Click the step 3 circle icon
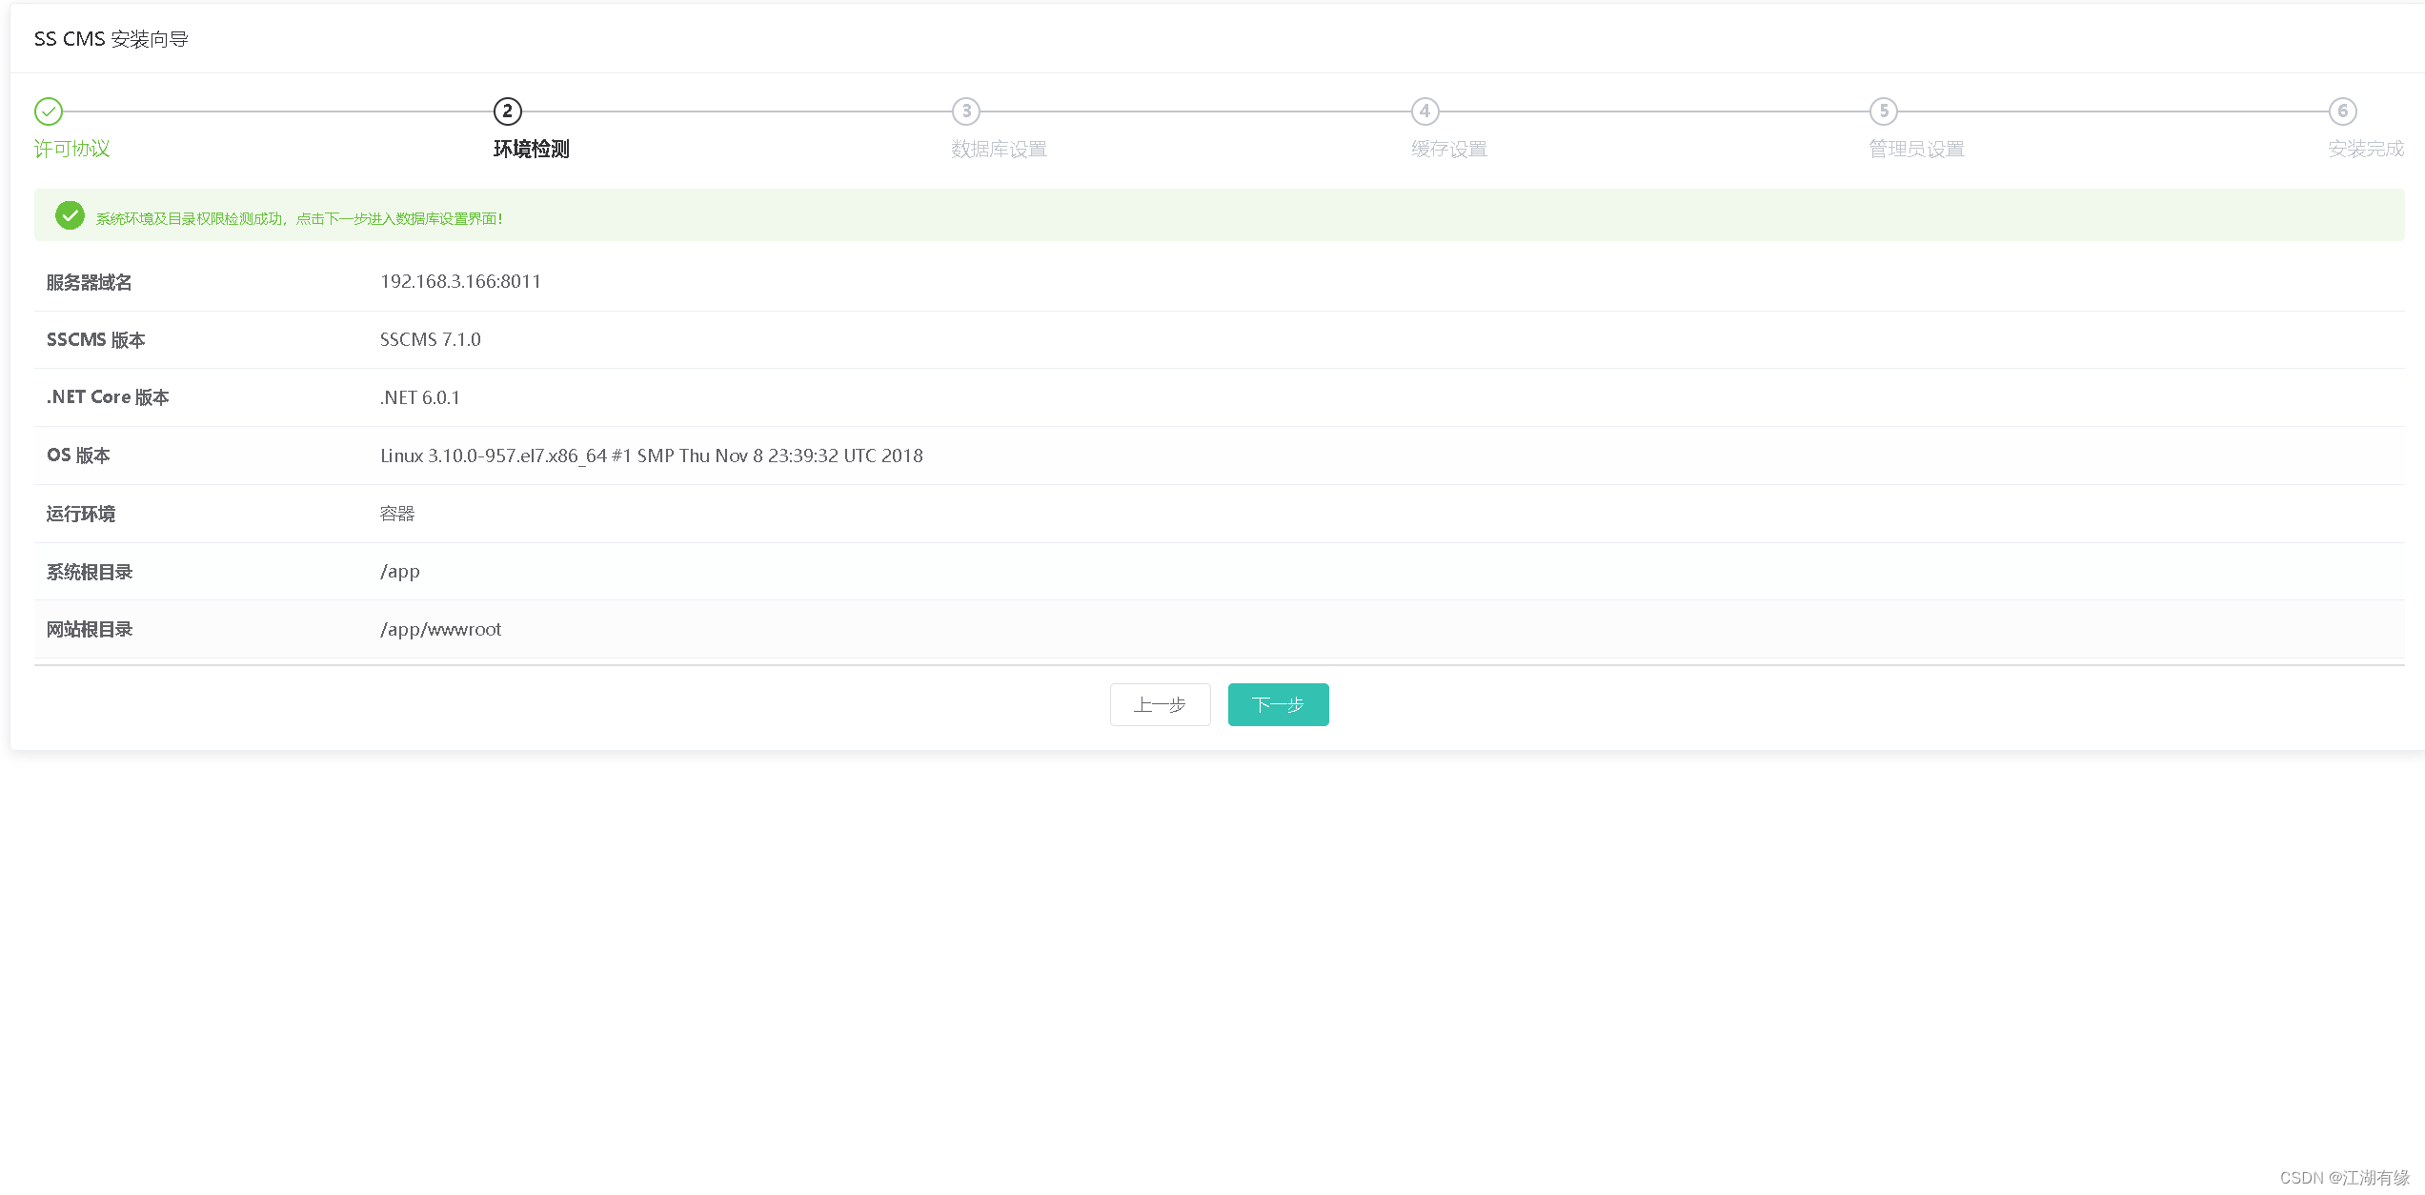 coord(966,111)
